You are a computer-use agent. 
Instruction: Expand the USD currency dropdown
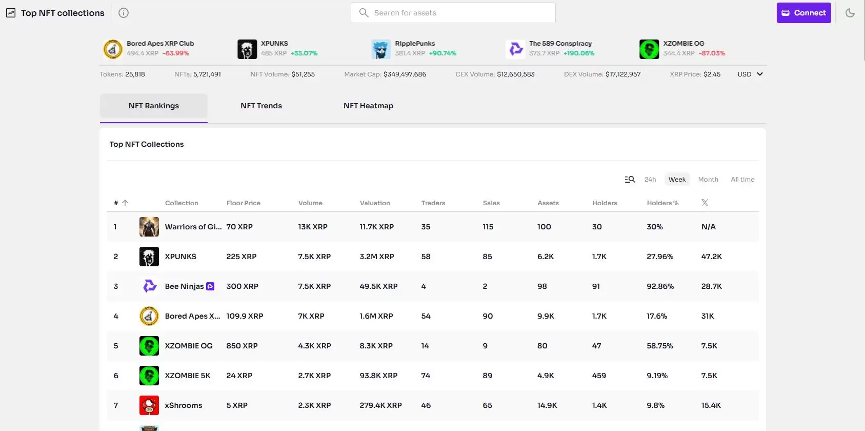click(x=750, y=74)
